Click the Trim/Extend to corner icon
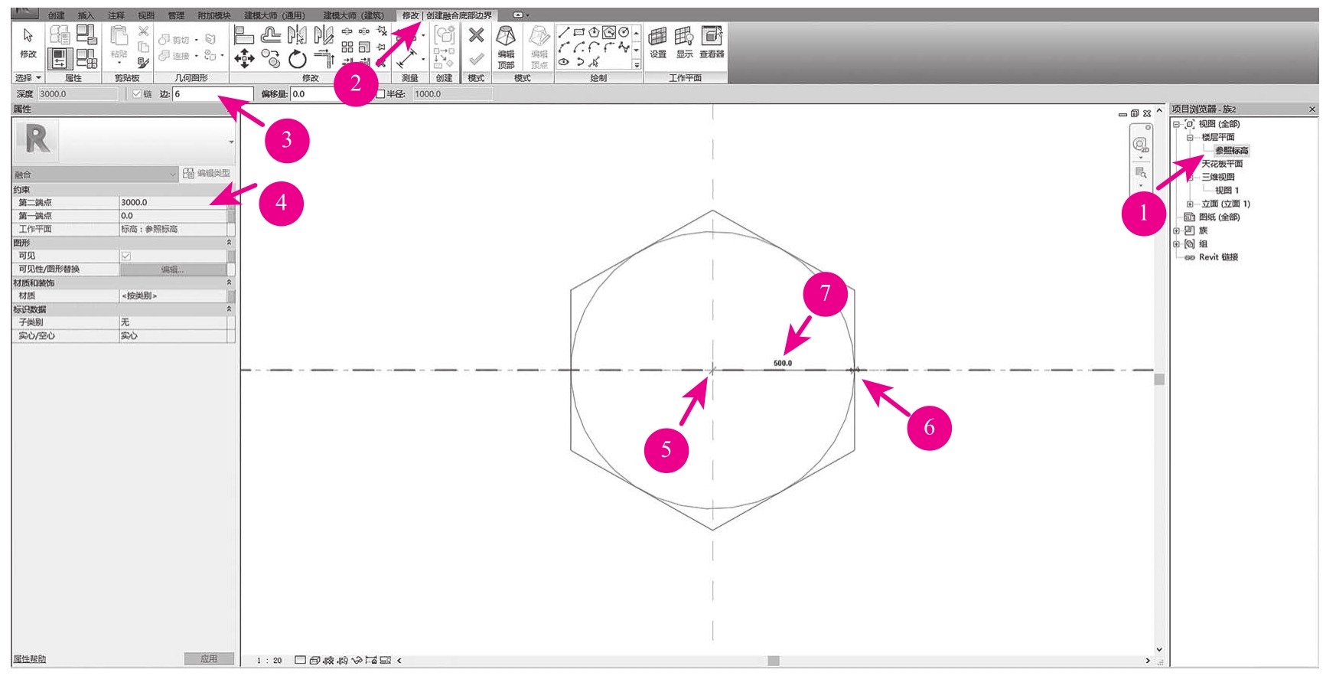The height and width of the screenshot is (679, 1336). tap(324, 58)
